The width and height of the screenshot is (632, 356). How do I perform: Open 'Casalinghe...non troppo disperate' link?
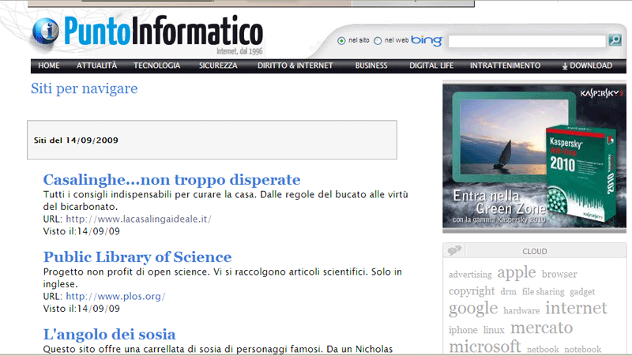tap(171, 180)
